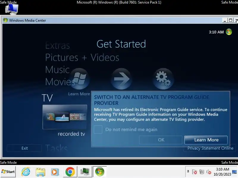Select the Extras menu category
The image size is (238, 178).
(x=57, y=45)
